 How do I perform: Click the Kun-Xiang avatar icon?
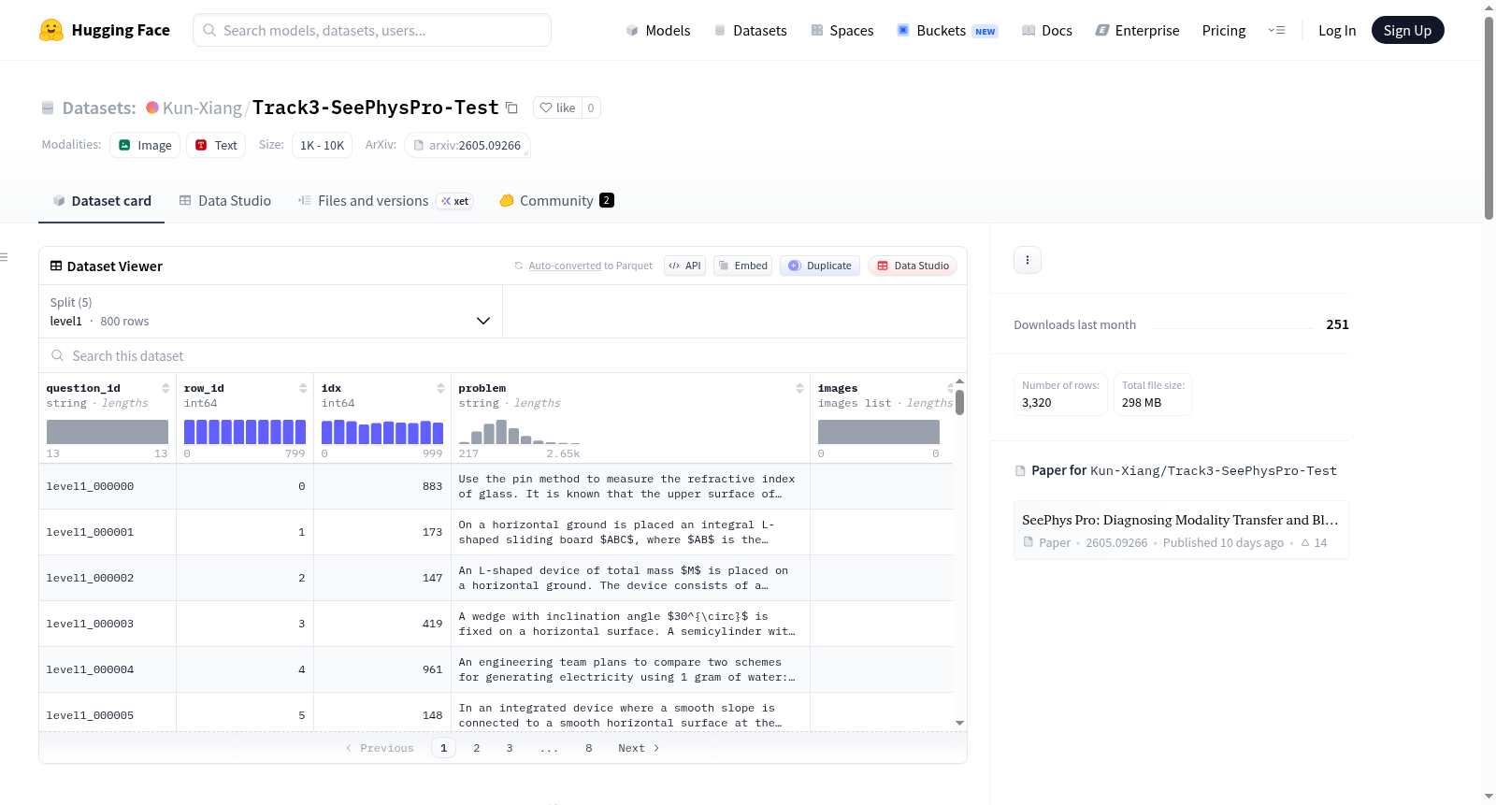(152, 108)
